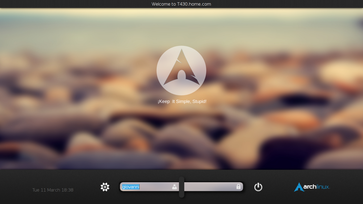This screenshot has height=204, width=363.
Task: Open session settings gear icon
Action: tap(105, 187)
